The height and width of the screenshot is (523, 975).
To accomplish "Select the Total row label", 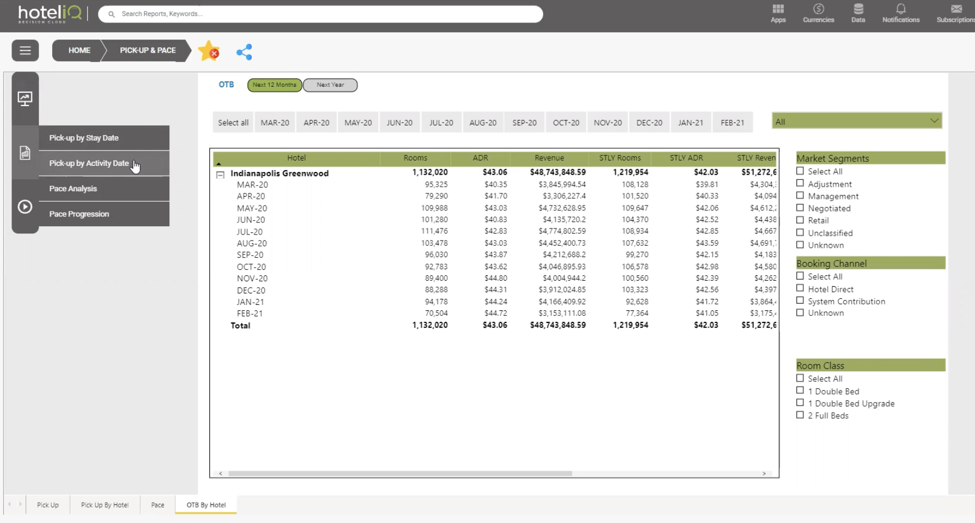I will click(x=240, y=326).
